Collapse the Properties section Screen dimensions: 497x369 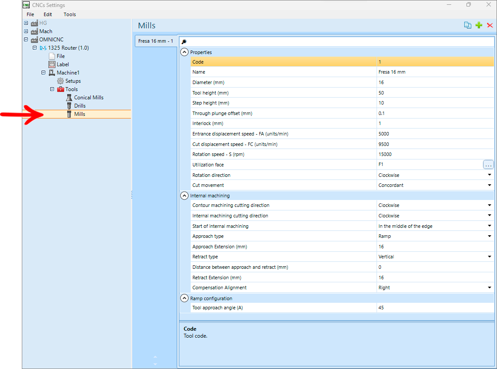coord(184,52)
